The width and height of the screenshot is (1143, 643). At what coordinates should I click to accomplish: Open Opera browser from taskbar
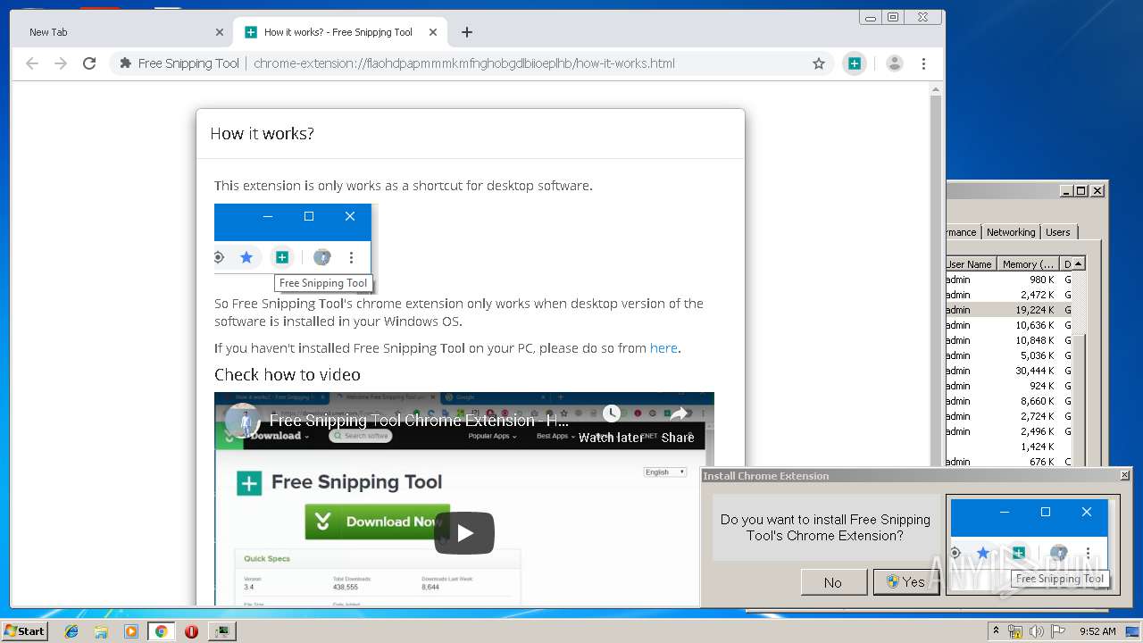tap(191, 631)
